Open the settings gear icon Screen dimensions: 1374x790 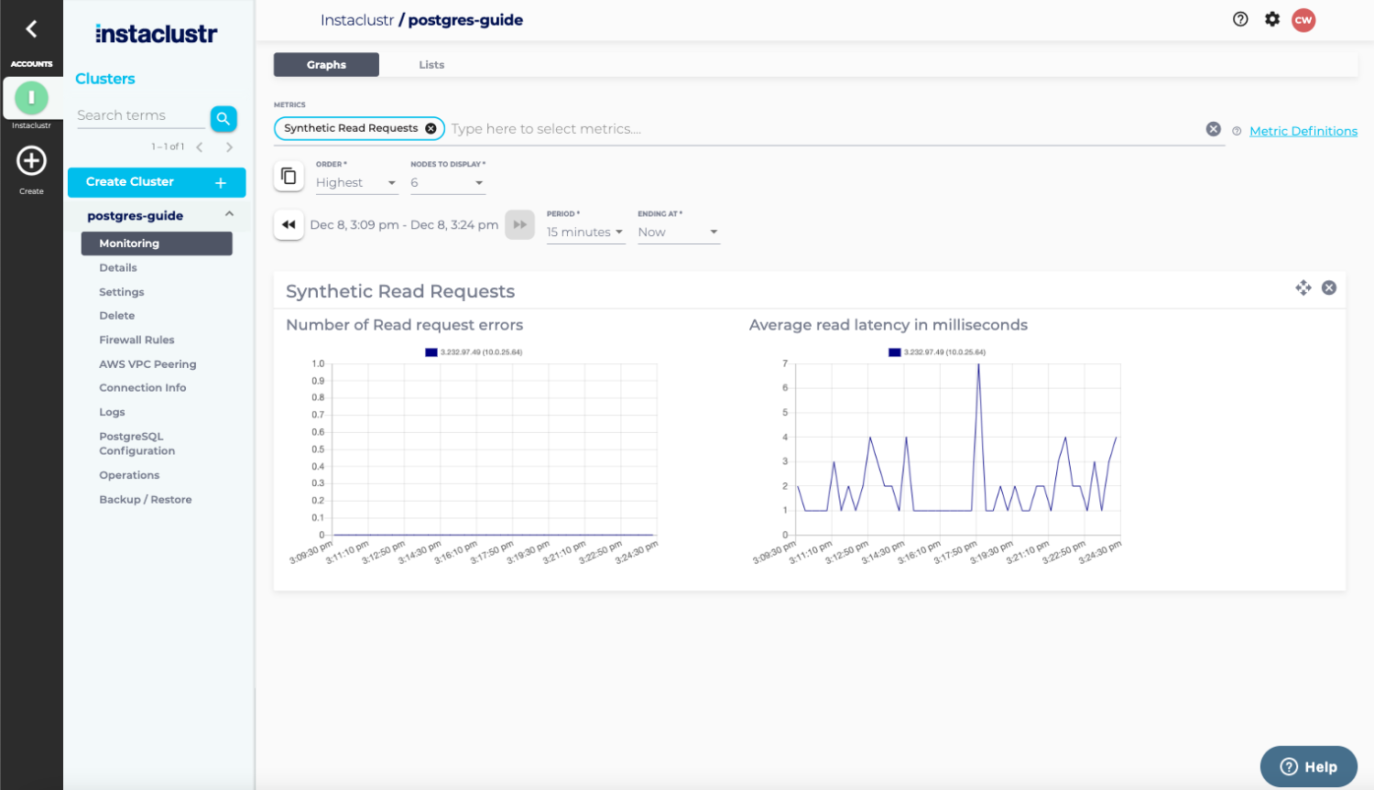tap(1271, 18)
